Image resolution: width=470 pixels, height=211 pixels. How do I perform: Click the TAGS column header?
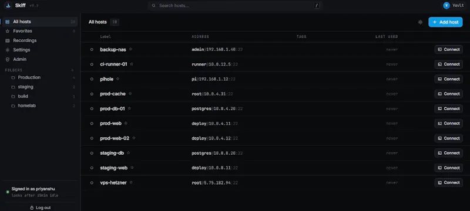(x=301, y=37)
